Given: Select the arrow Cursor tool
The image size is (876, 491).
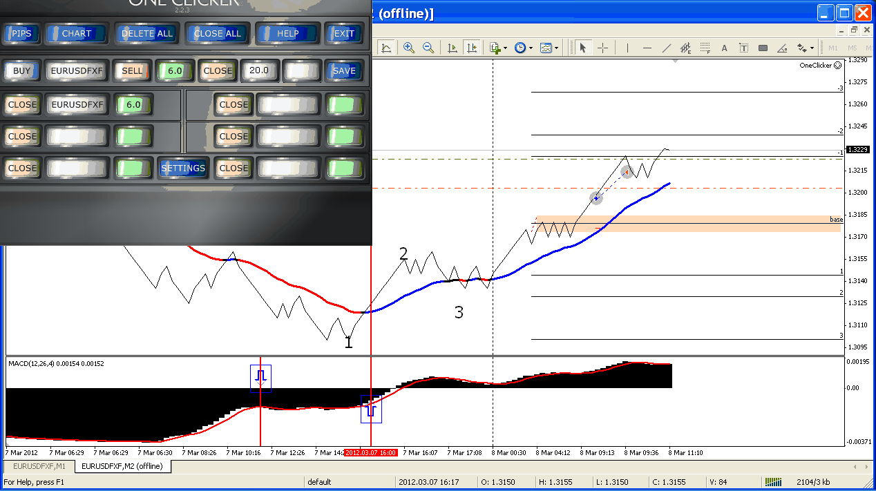Looking at the screenshot, I should pos(582,48).
